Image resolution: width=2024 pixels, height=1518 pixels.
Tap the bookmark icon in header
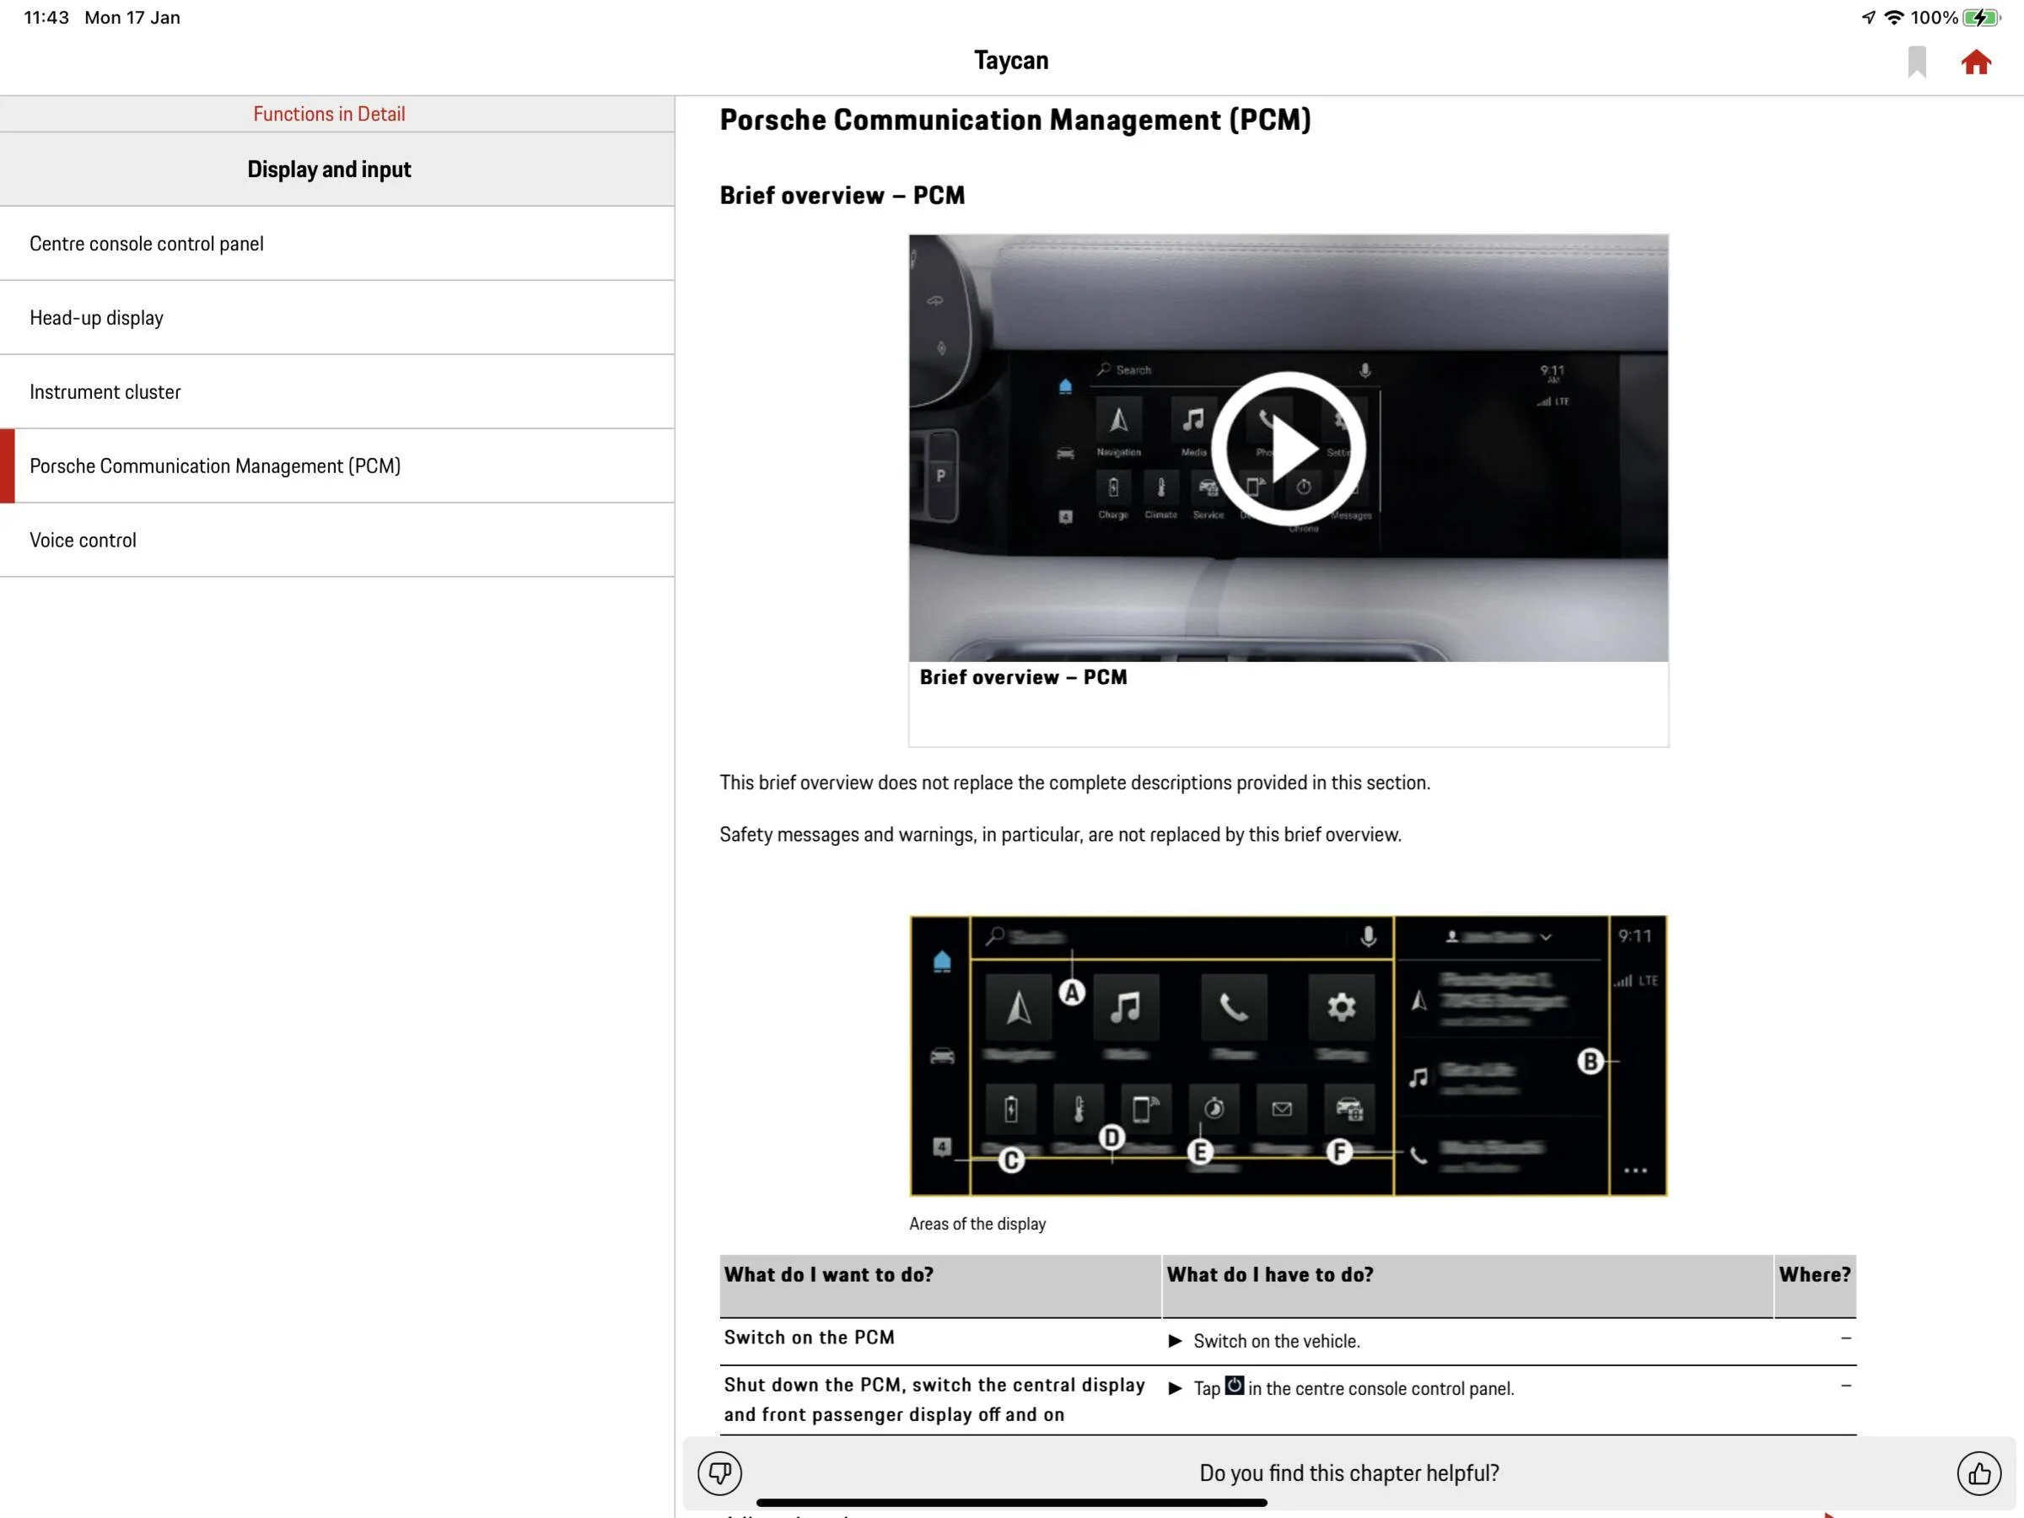pyautogui.click(x=1916, y=62)
